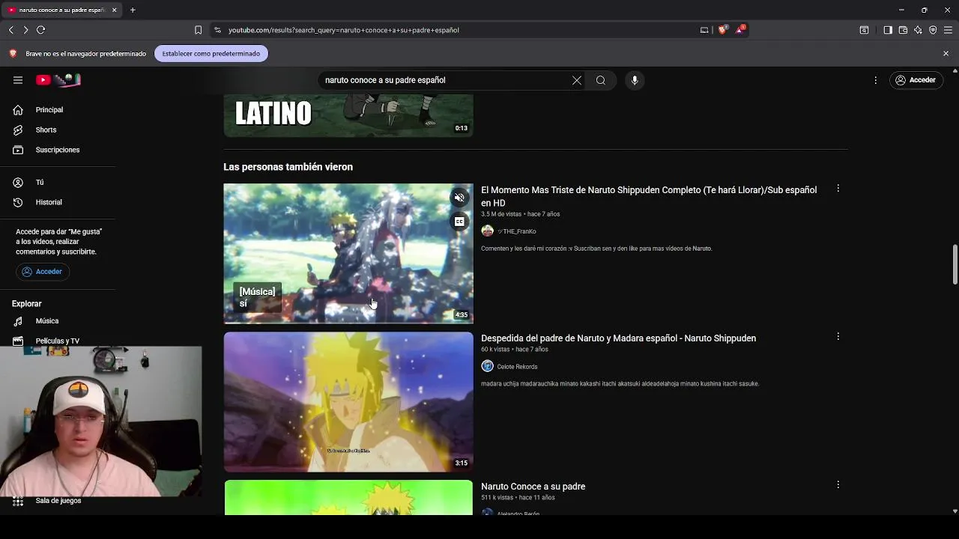This screenshot has width=959, height=539.
Task: Click the sidebar Acceder sign-in button
Action: coord(43,272)
